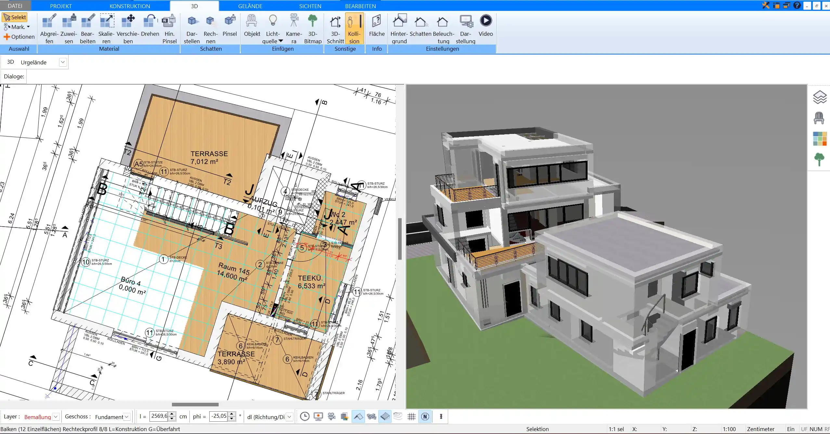Screen dimensions: 830x434
Task: Toggle terrain contour visibility icon
Action: [x=398, y=416]
